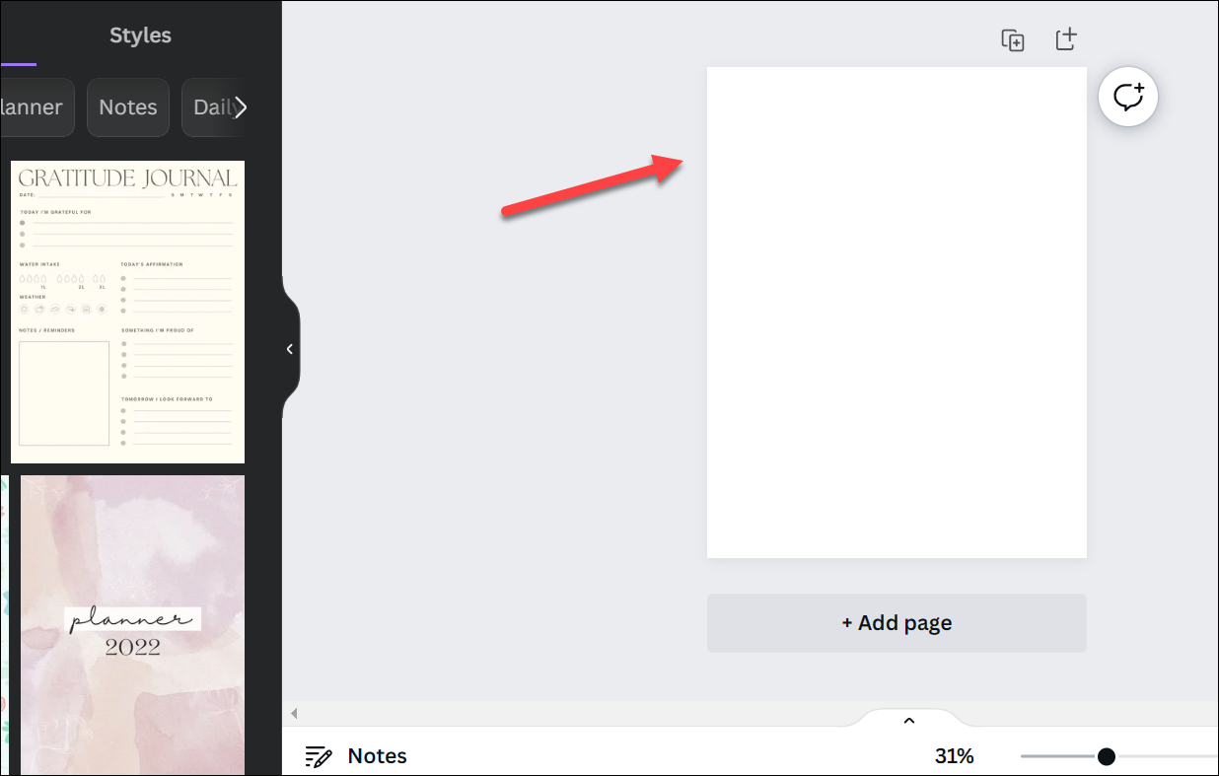Click the left scroll arrow on horizontal scrollbar
1219x776 pixels.
(x=294, y=713)
